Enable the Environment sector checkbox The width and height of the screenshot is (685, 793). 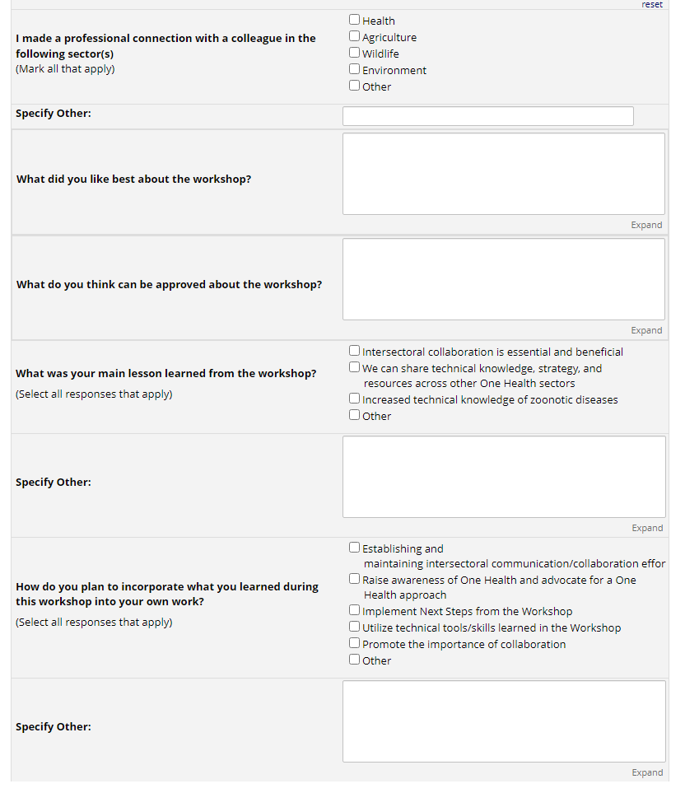click(354, 69)
